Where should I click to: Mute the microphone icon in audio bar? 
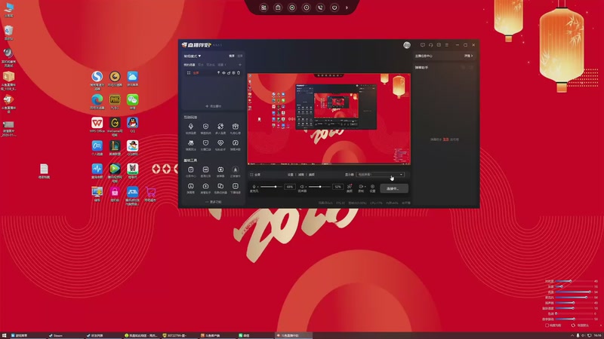pyautogui.click(x=254, y=187)
